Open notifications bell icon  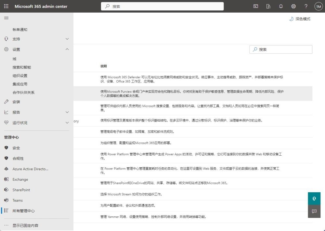281,6
